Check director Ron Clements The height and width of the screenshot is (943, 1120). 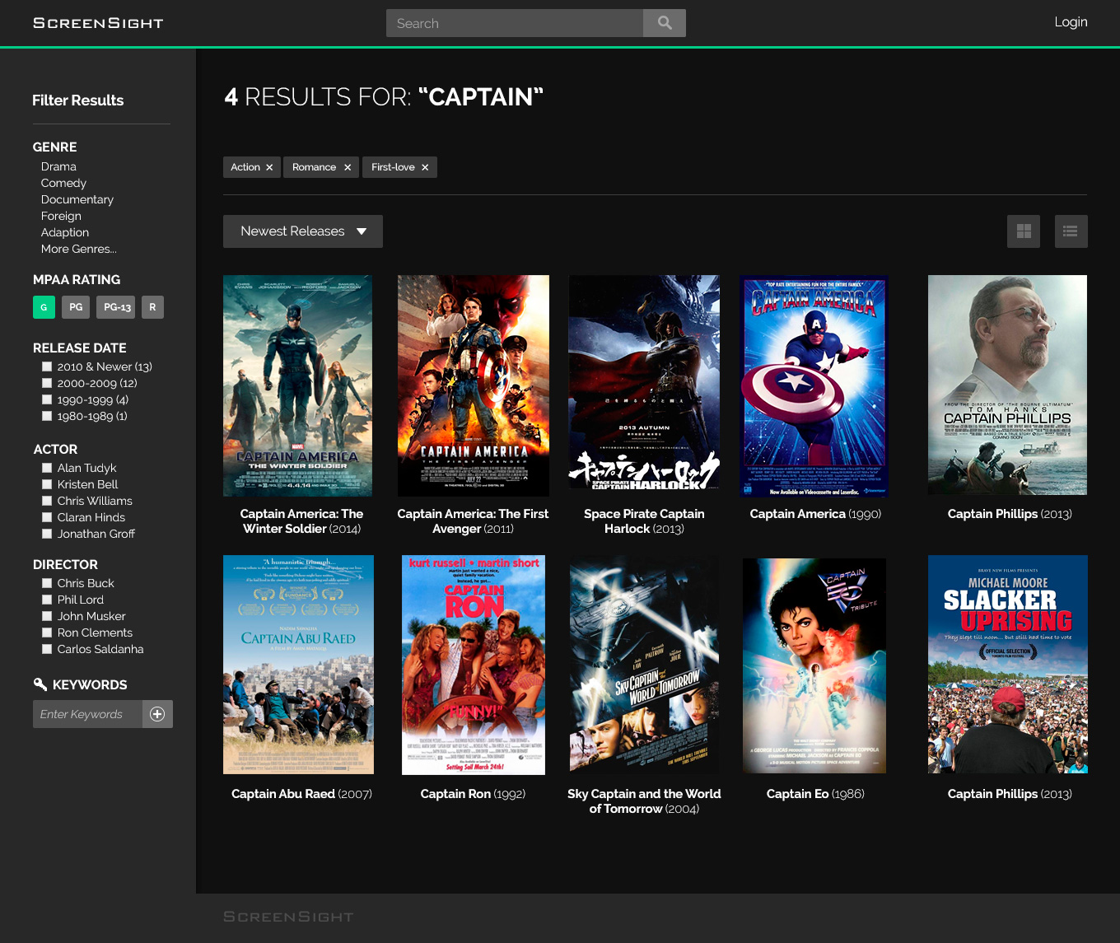tap(47, 633)
